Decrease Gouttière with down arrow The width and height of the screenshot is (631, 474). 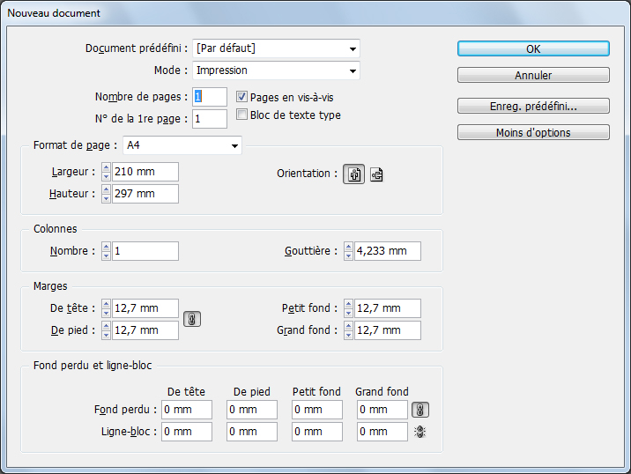point(348,256)
